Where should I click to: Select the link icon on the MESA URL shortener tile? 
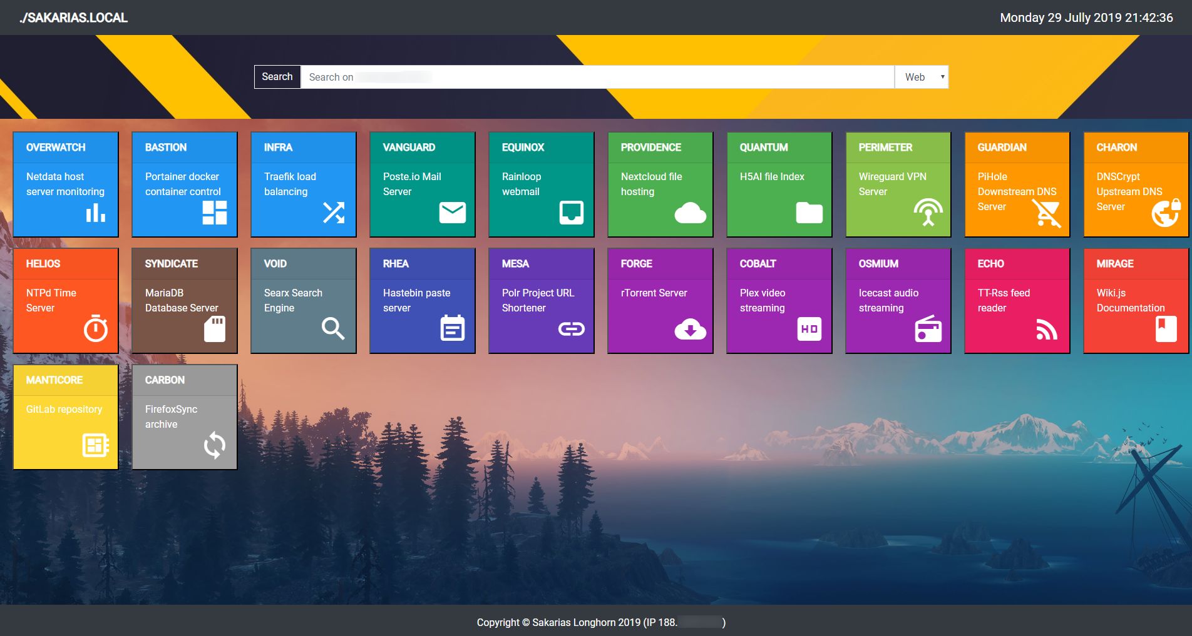(x=570, y=329)
